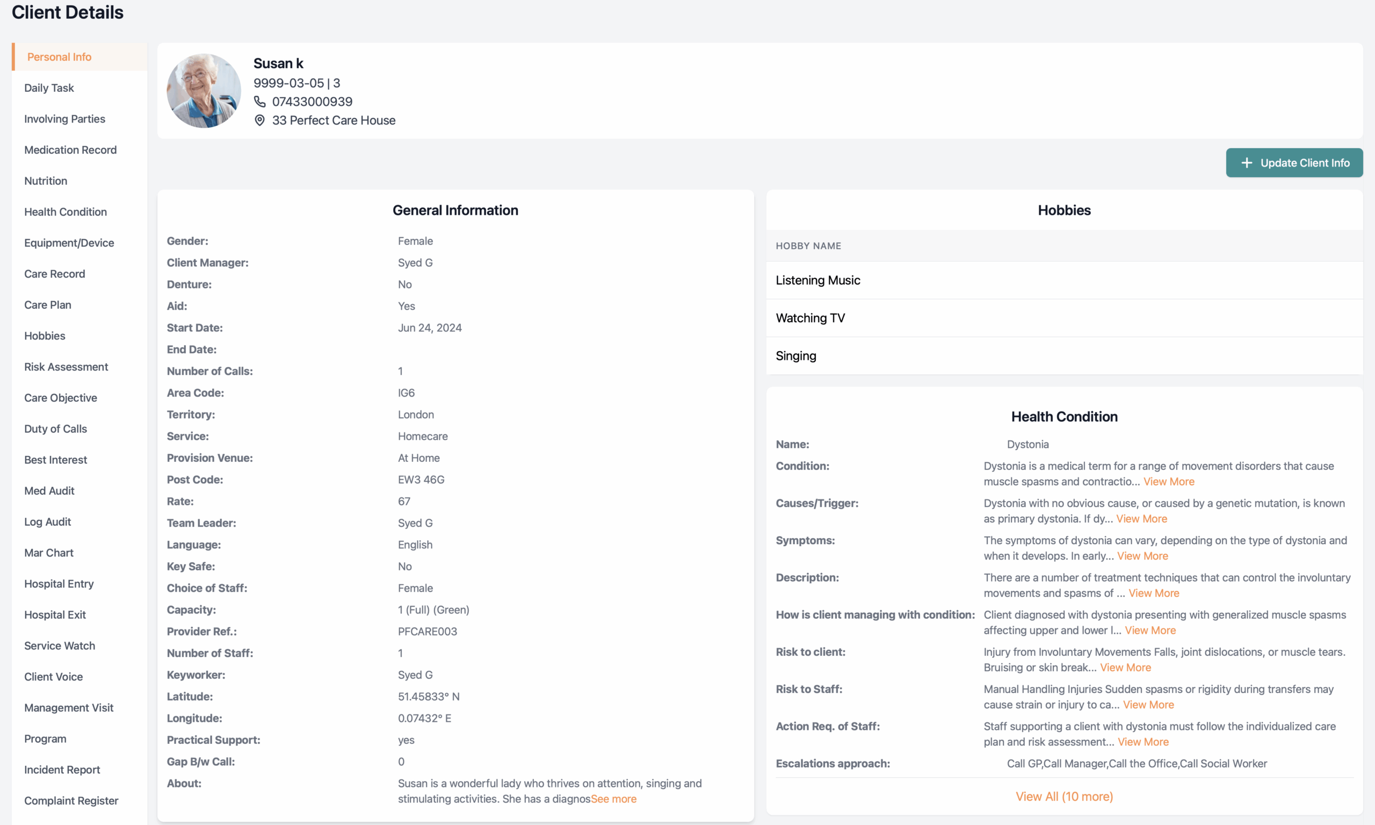1375x825 pixels.
Task: Open the Medication Record tab
Action: [70, 150]
